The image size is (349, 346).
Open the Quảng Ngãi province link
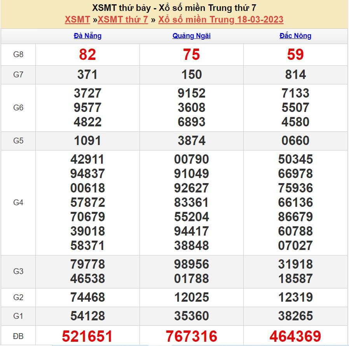pyautogui.click(x=192, y=36)
